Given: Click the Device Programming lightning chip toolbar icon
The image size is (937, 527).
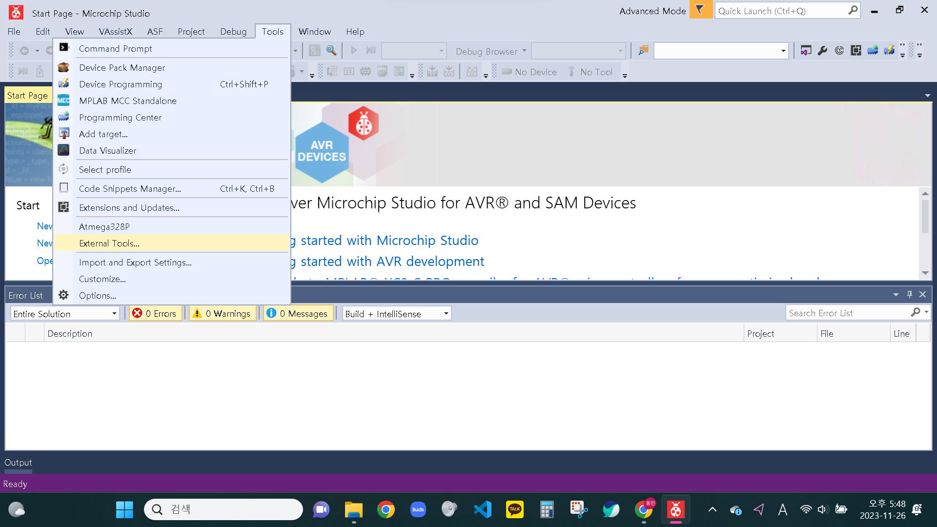Looking at the screenshot, I should (889, 51).
